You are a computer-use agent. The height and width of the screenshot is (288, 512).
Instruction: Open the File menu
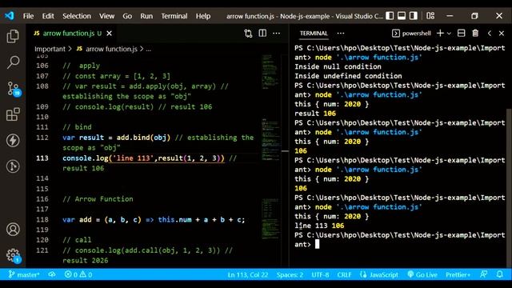[x=29, y=16]
